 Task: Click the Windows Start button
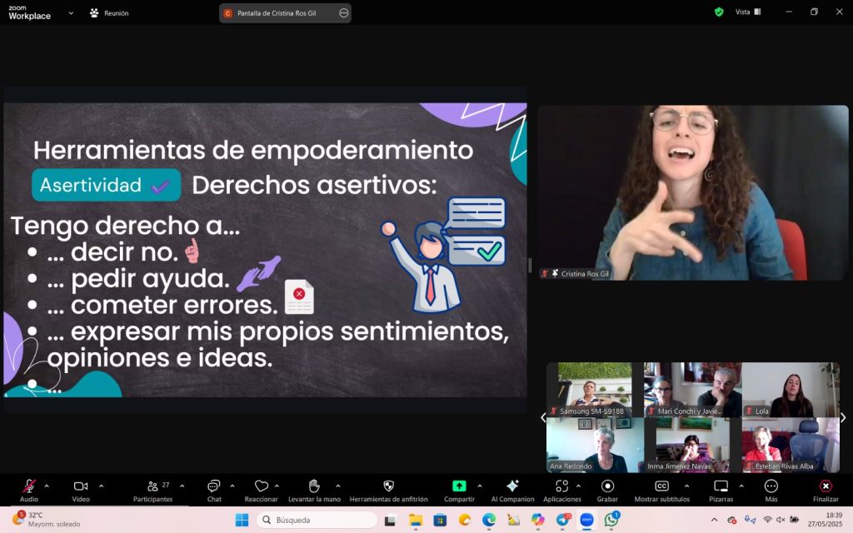(242, 520)
